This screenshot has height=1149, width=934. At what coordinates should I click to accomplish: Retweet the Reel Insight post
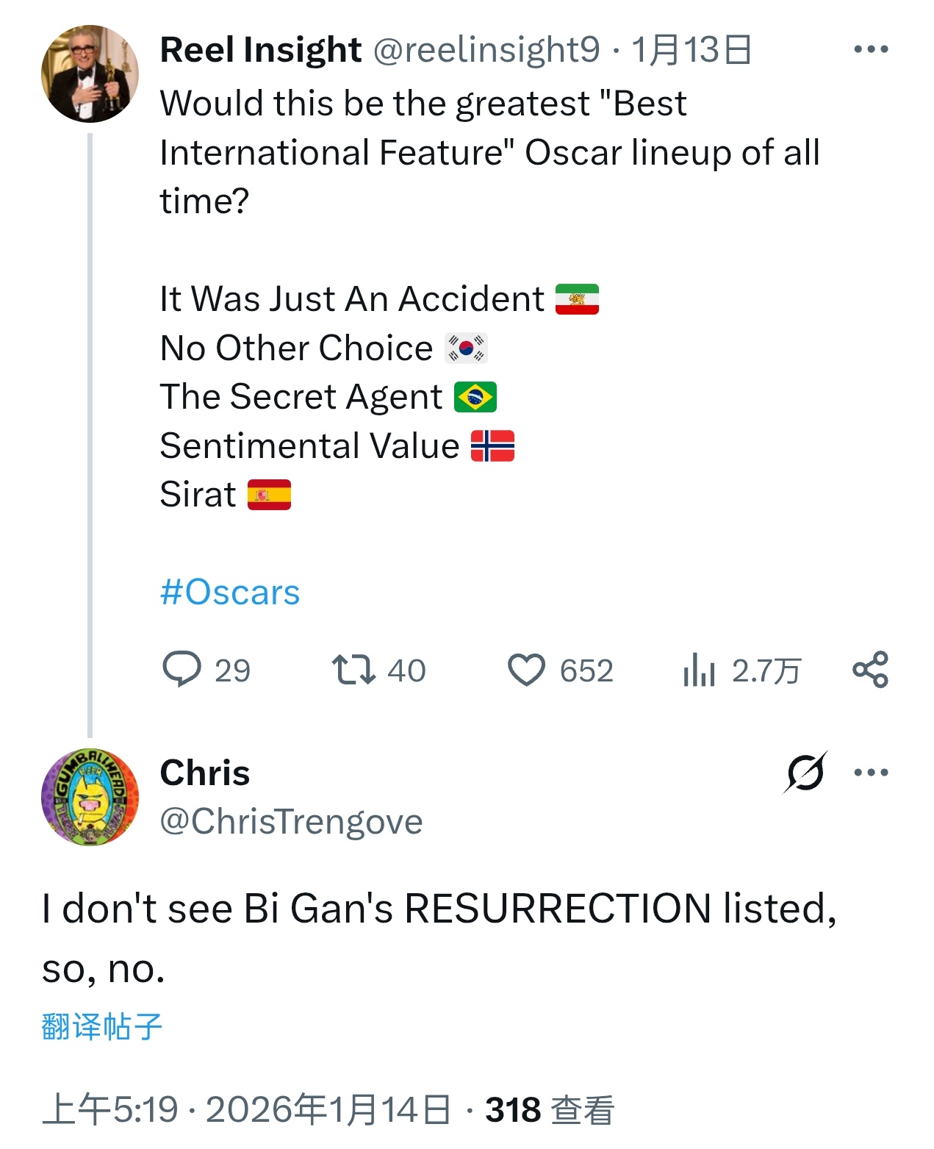tap(354, 670)
